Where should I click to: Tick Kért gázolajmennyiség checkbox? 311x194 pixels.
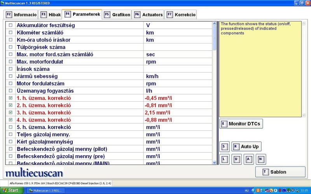[x=10, y=142]
